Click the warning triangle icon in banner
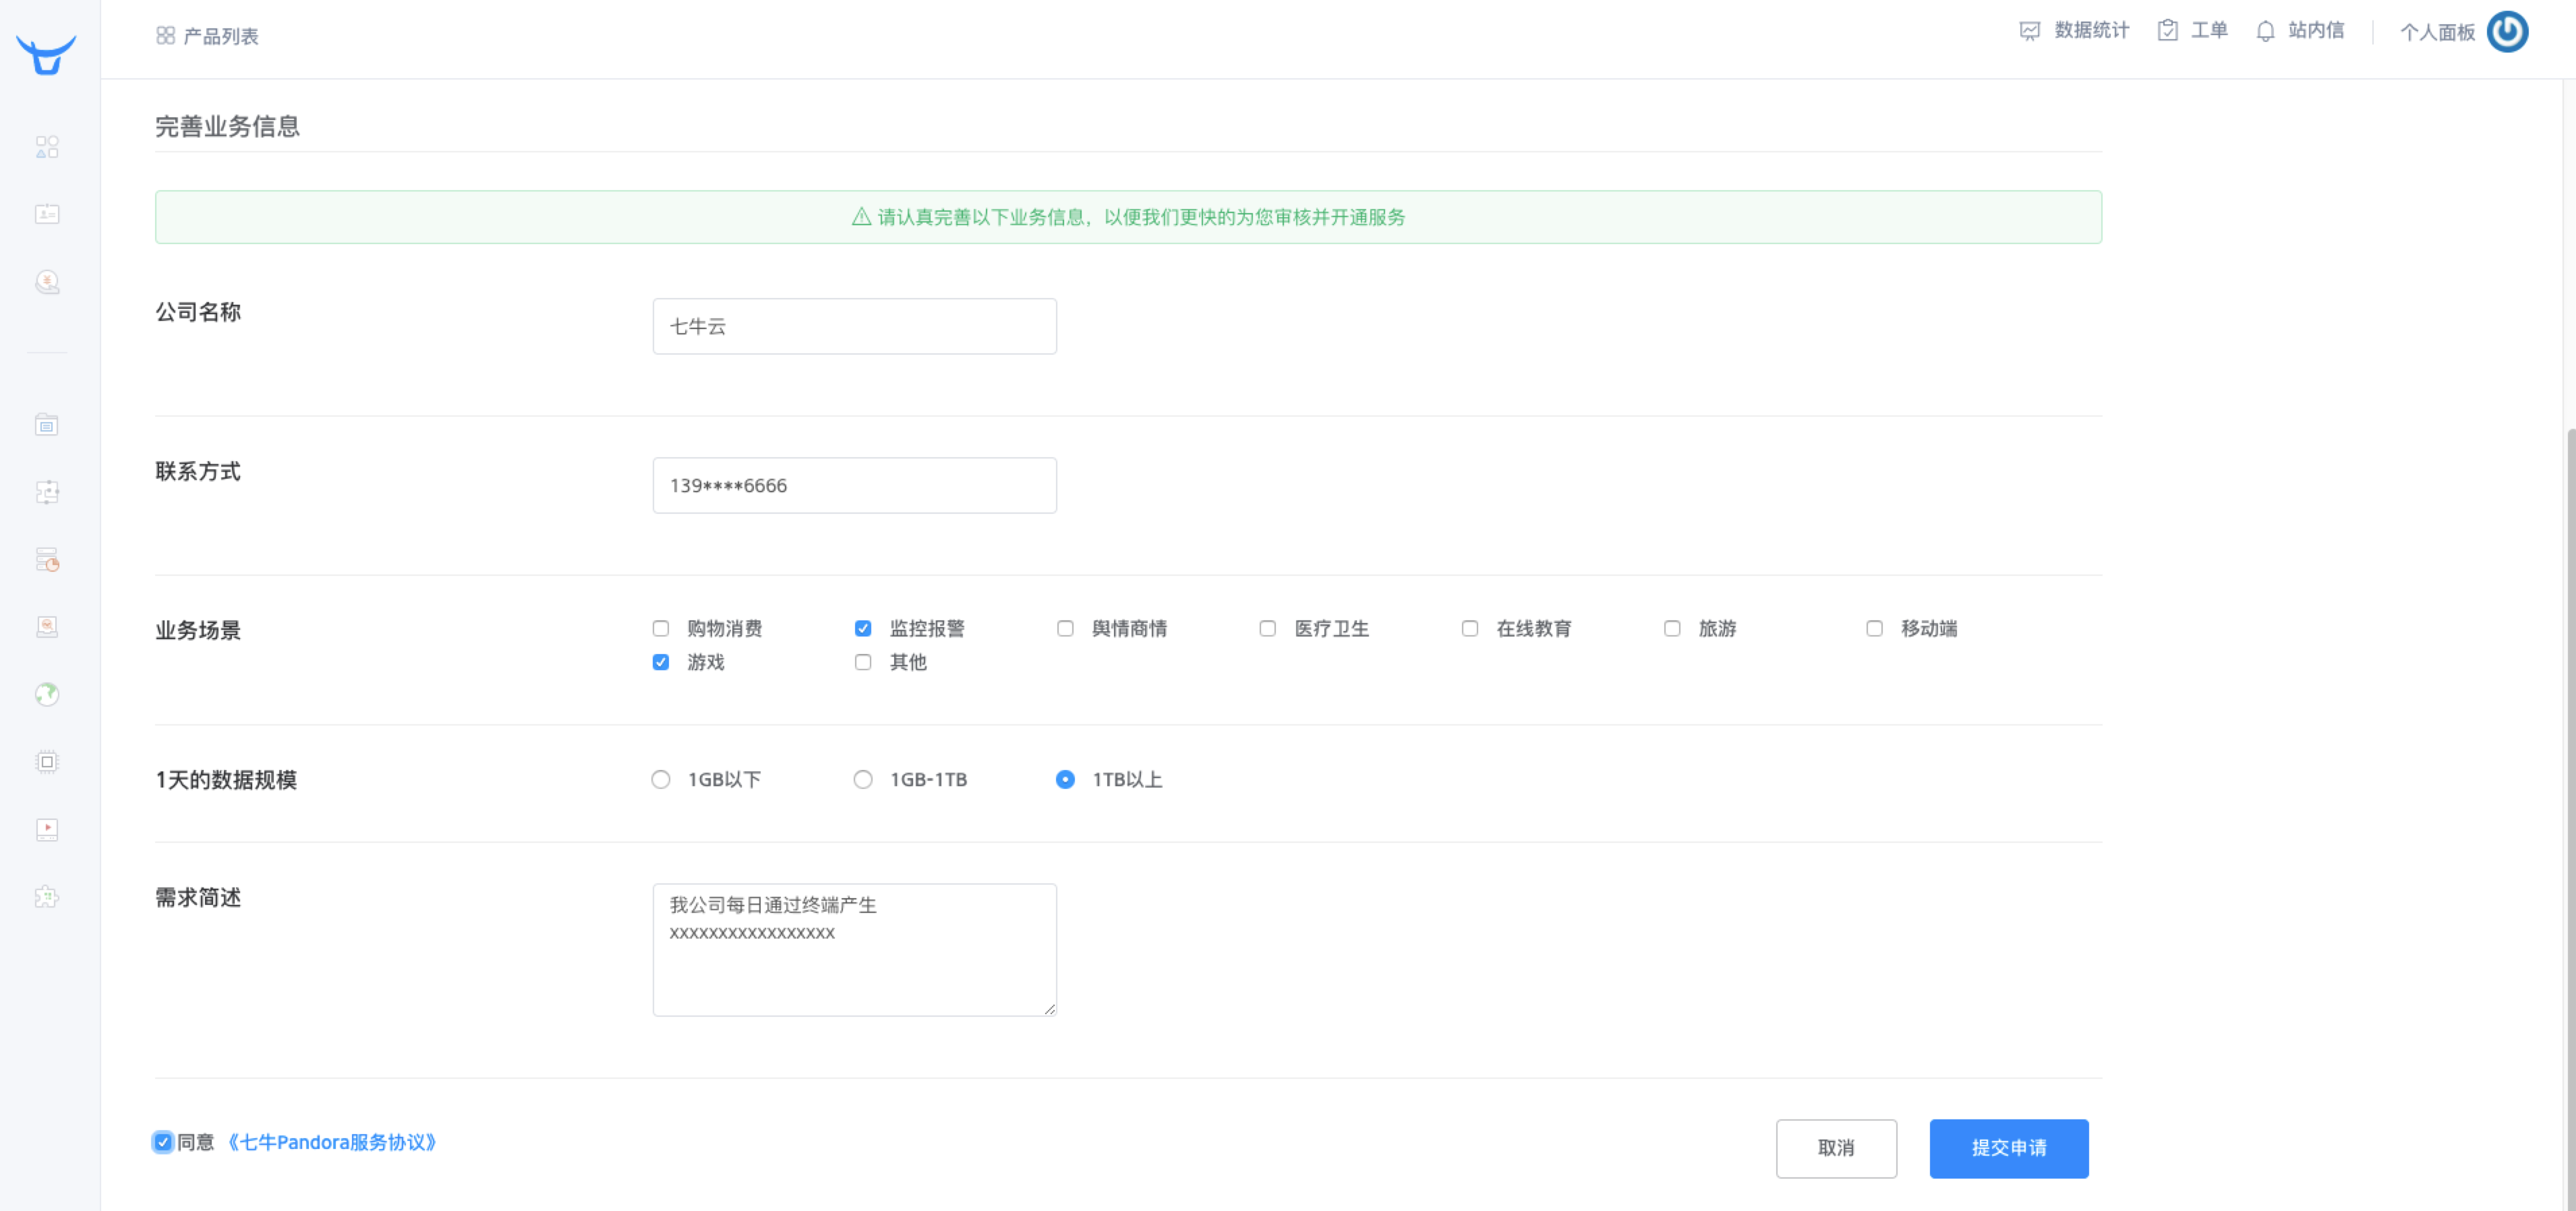The width and height of the screenshot is (2576, 1211). (x=861, y=216)
